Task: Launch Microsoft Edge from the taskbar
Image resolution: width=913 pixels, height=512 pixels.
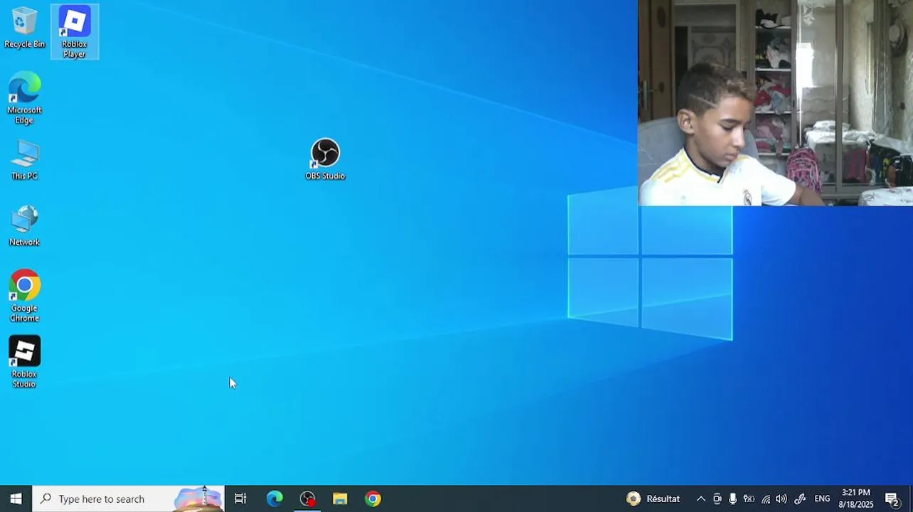Action: pyautogui.click(x=274, y=498)
